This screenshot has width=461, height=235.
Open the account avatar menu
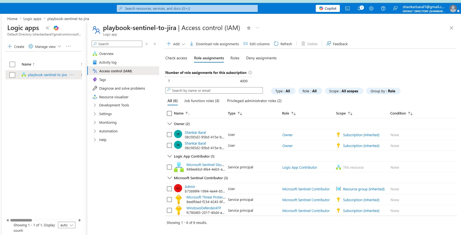pyautogui.click(x=453, y=8)
